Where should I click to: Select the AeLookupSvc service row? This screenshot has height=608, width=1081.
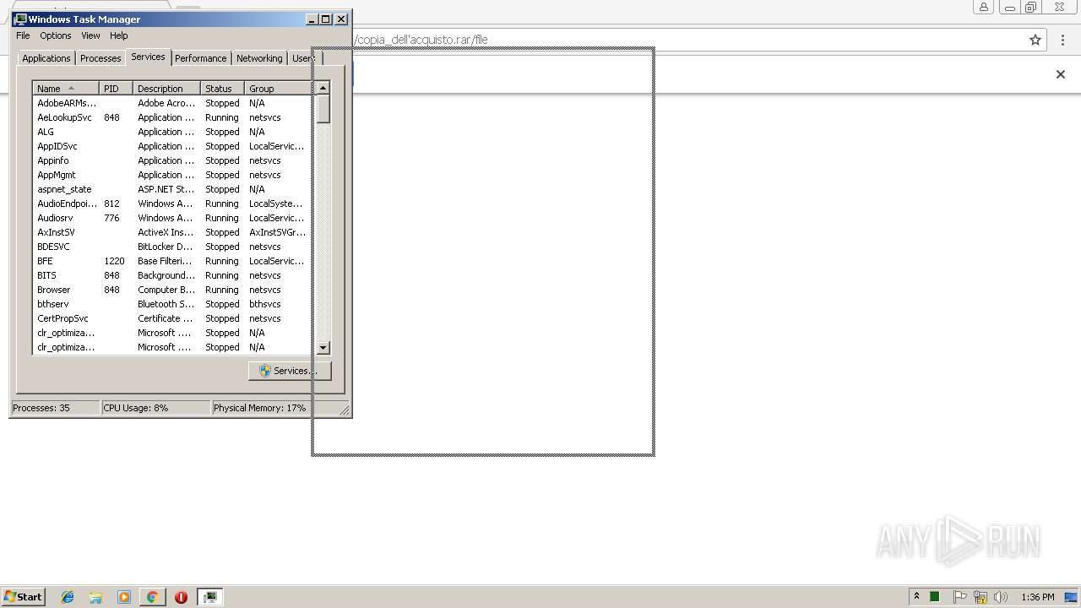(173, 117)
